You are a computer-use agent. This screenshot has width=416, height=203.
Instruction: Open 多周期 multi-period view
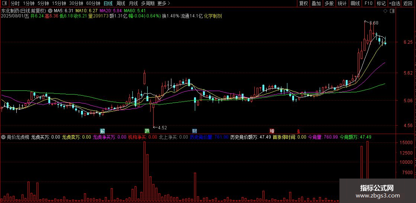click(148, 3)
